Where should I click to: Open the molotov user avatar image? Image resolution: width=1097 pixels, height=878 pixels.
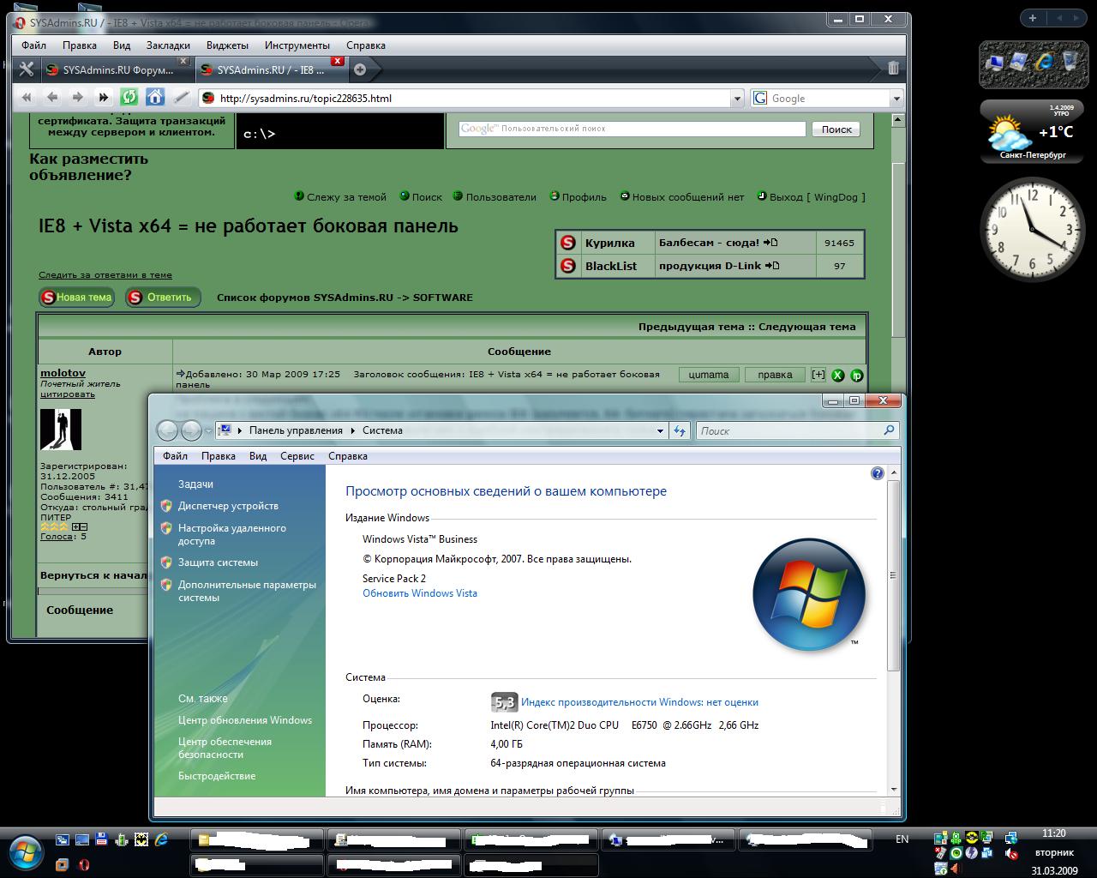pos(61,430)
